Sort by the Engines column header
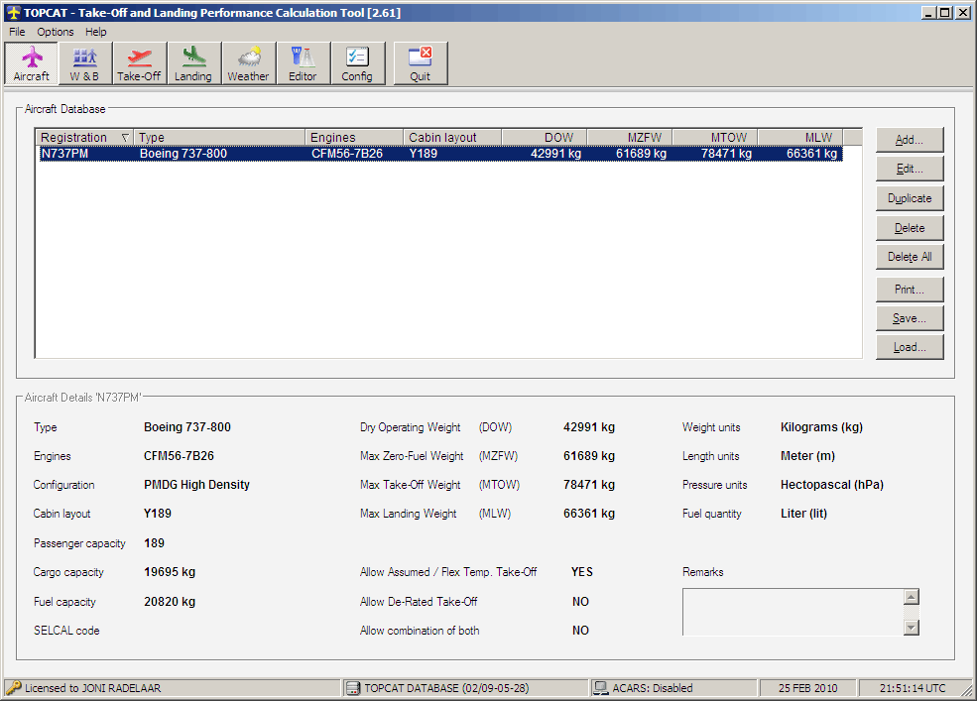The image size is (977, 701). coord(354,137)
